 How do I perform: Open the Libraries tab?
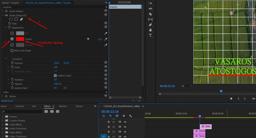coord(20,106)
